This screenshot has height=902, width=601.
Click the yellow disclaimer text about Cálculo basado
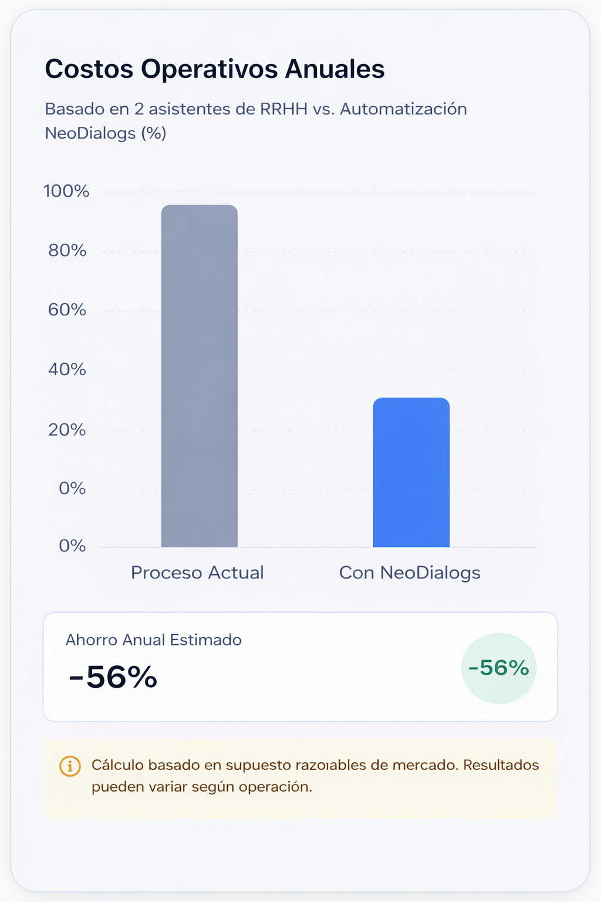tap(315, 776)
